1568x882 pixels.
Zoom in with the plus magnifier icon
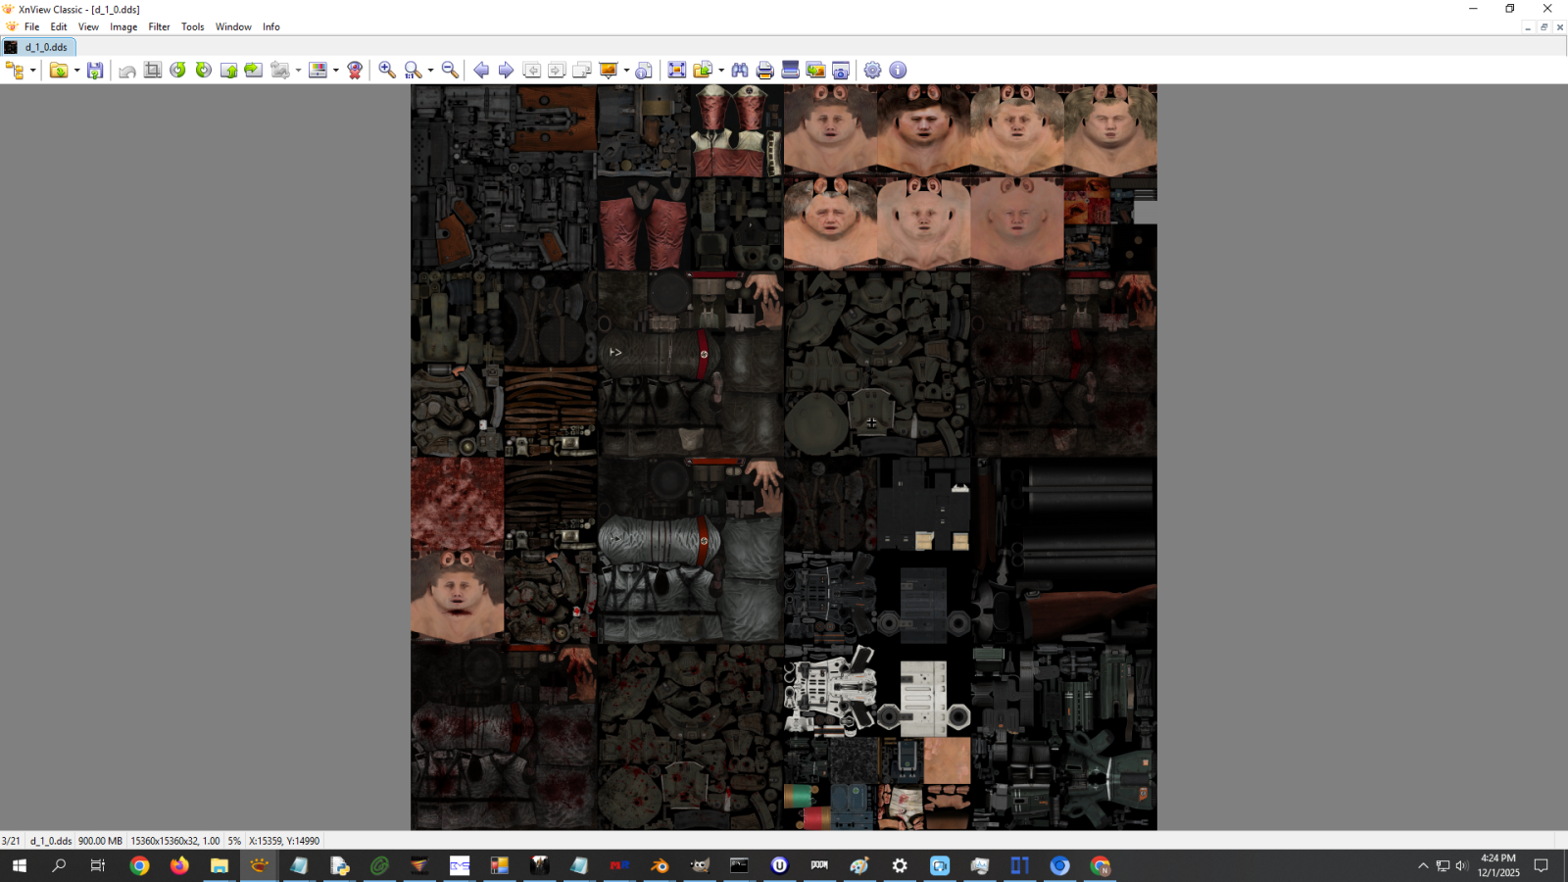tap(387, 71)
